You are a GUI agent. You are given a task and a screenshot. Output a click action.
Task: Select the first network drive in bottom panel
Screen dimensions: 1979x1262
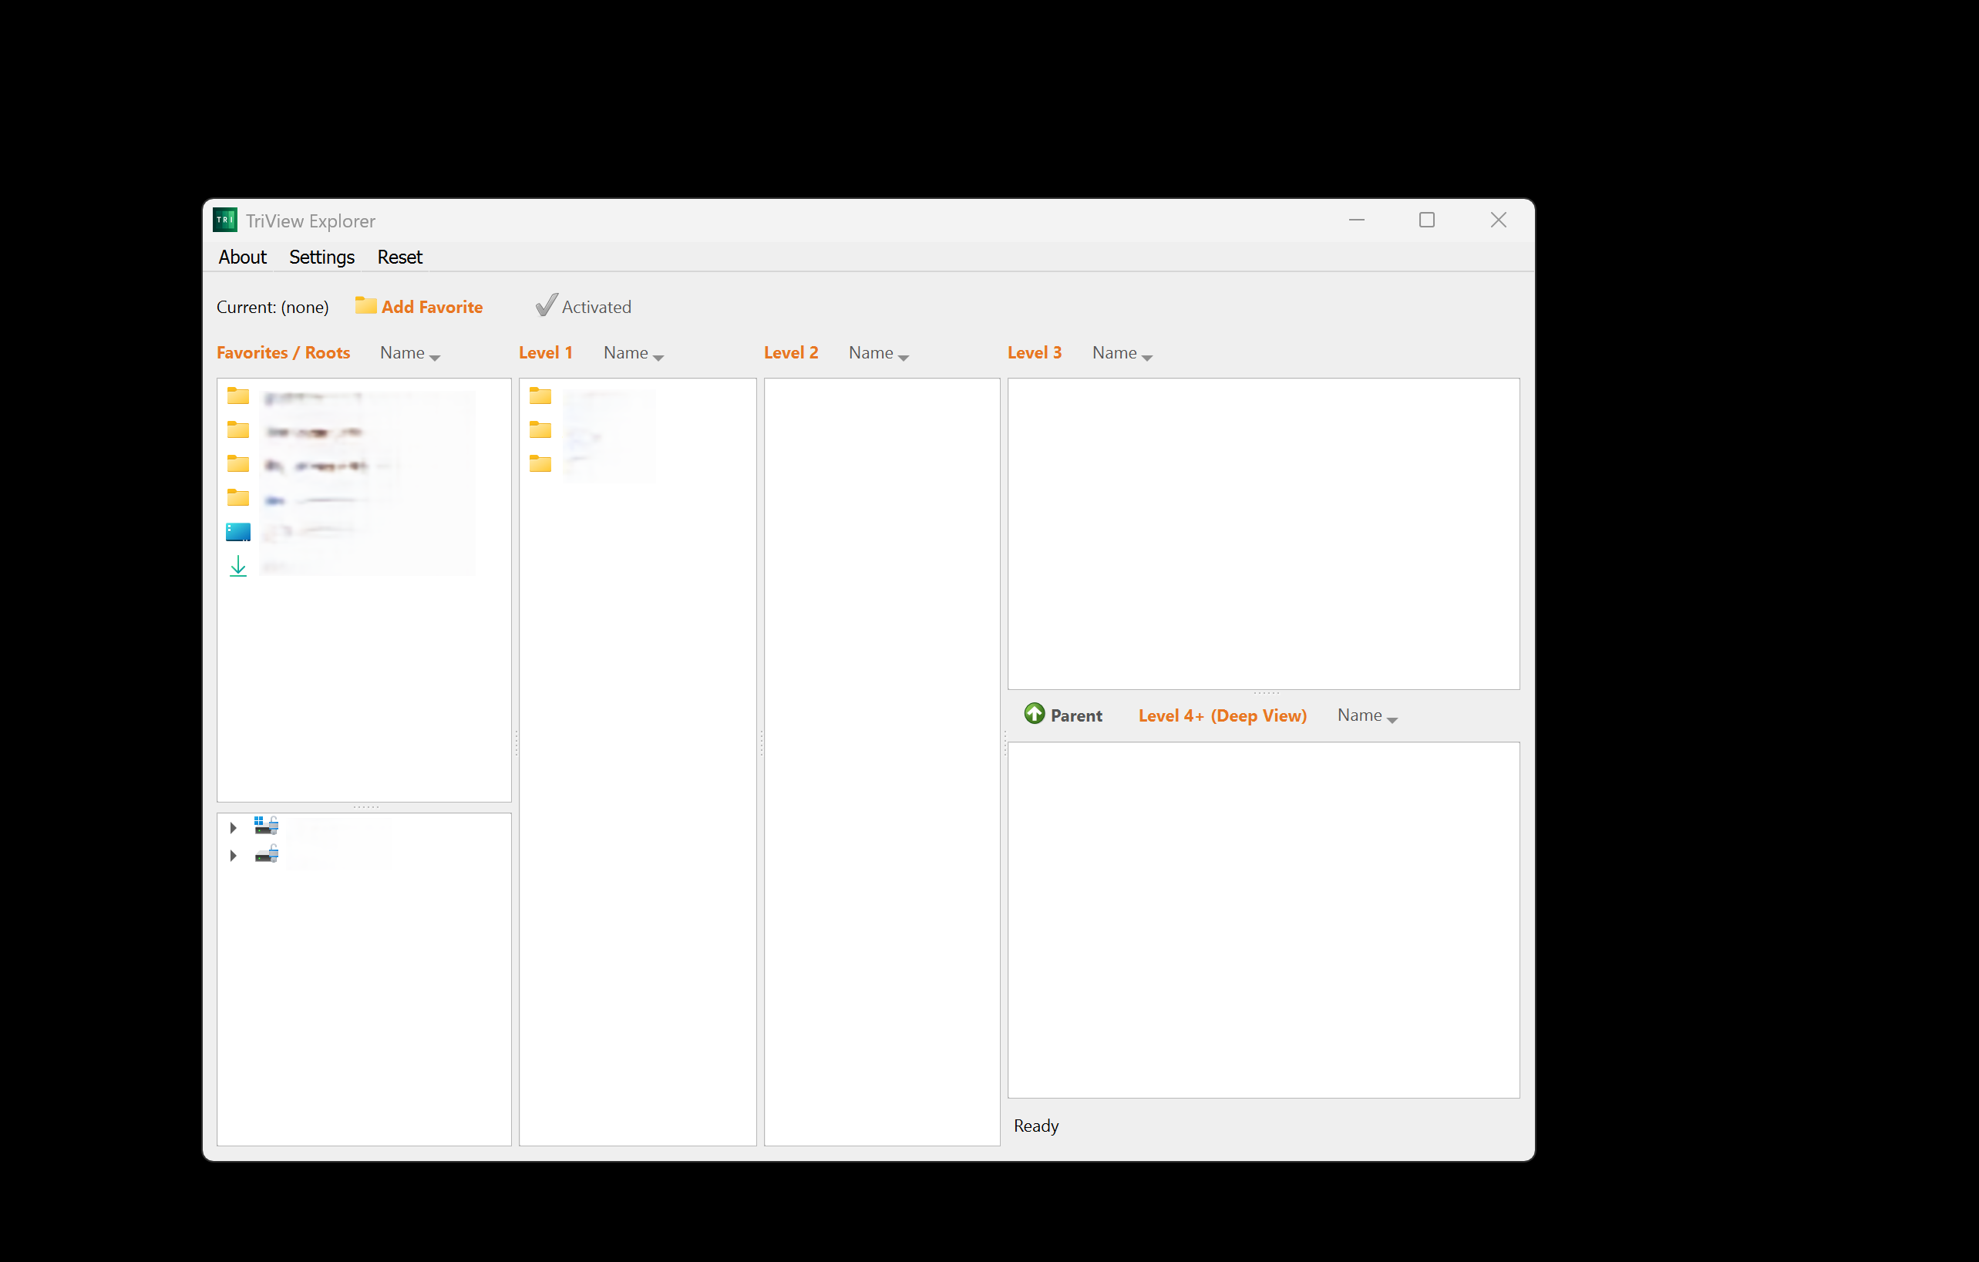(x=265, y=826)
